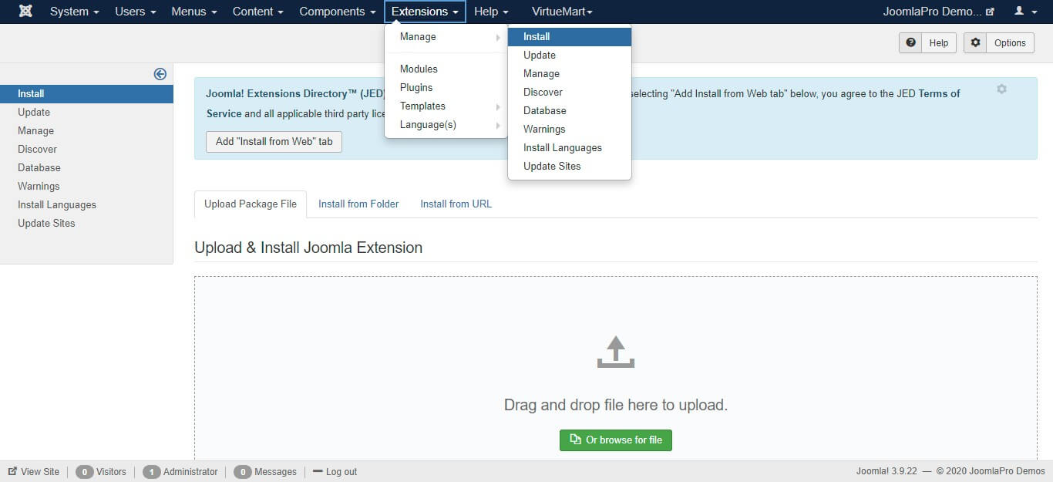1053x482 pixels.
Task: Click the Joomla logo icon
Action: [25, 12]
